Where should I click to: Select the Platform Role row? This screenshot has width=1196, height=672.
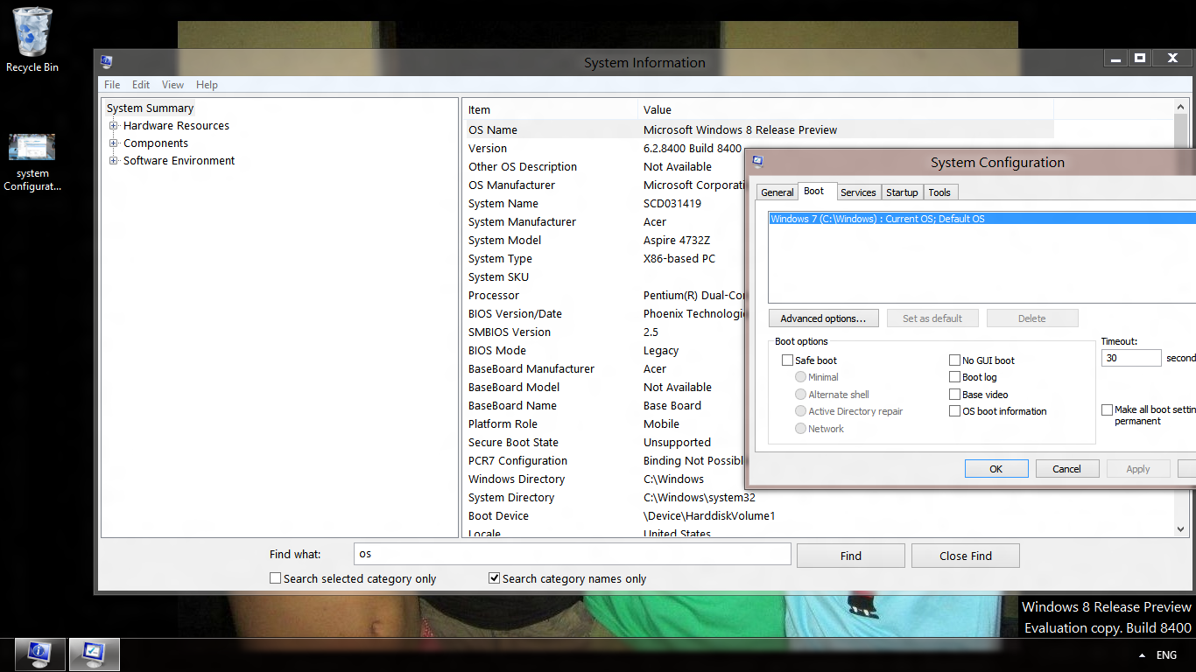pyautogui.click(x=604, y=423)
